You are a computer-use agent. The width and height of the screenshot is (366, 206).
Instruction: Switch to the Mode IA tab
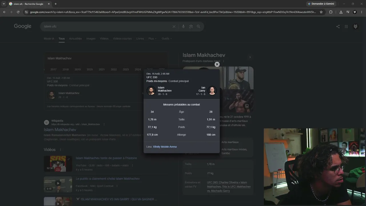pos(49,39)
